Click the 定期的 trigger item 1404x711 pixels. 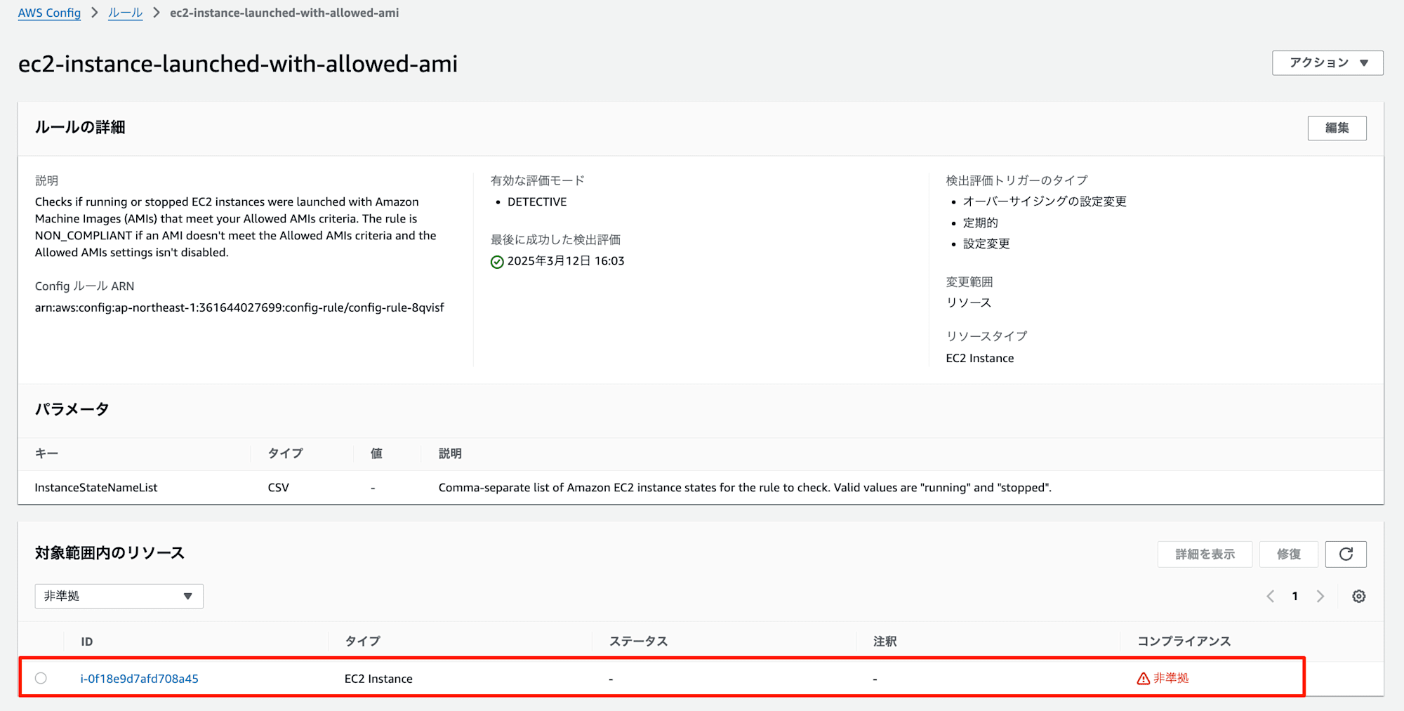980,222
